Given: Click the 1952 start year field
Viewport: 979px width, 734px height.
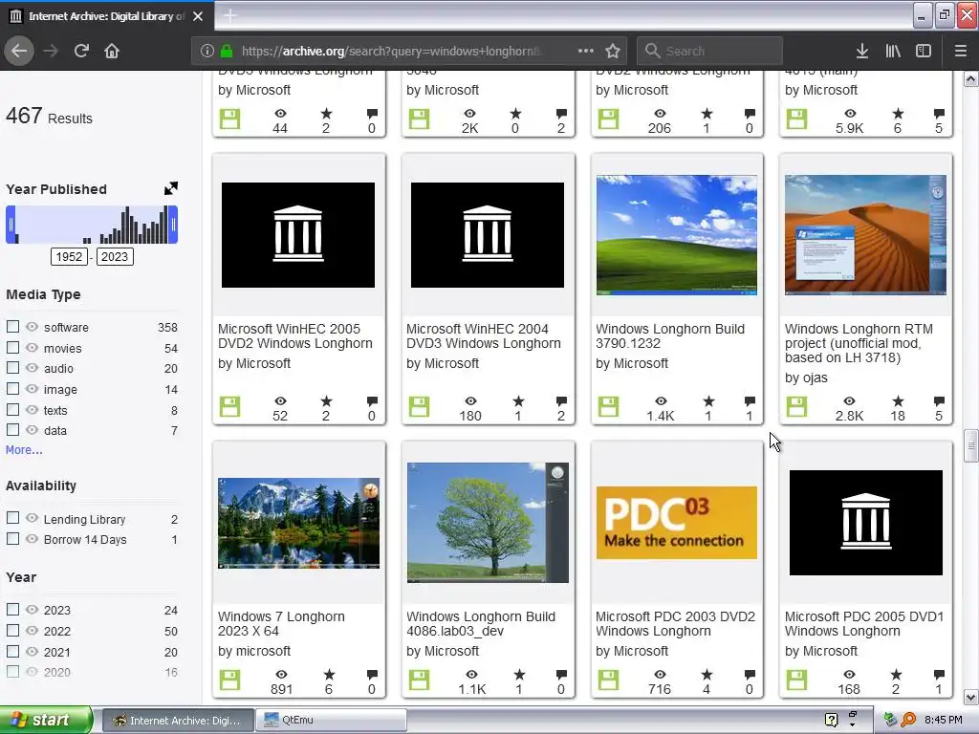Looking at the screenshot, I should [x=69, y=256].
